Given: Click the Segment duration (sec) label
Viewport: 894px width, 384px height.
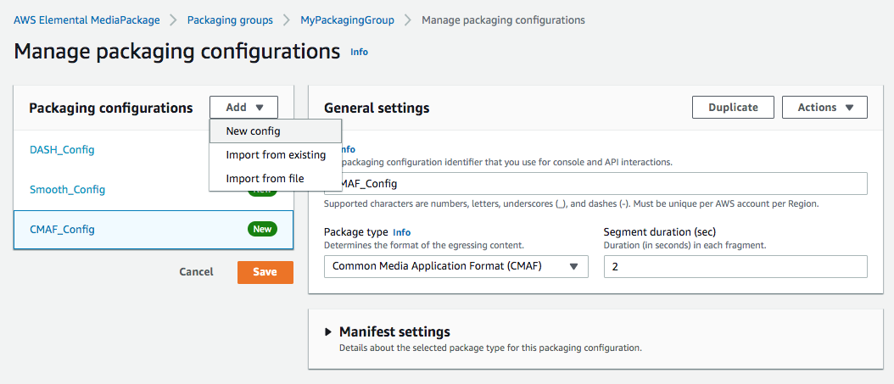Looking at the screenshot, I should click(x=660, y=232).
